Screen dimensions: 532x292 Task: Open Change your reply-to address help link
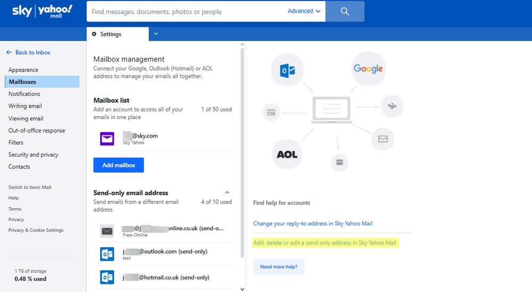click(x=313, y=223)
